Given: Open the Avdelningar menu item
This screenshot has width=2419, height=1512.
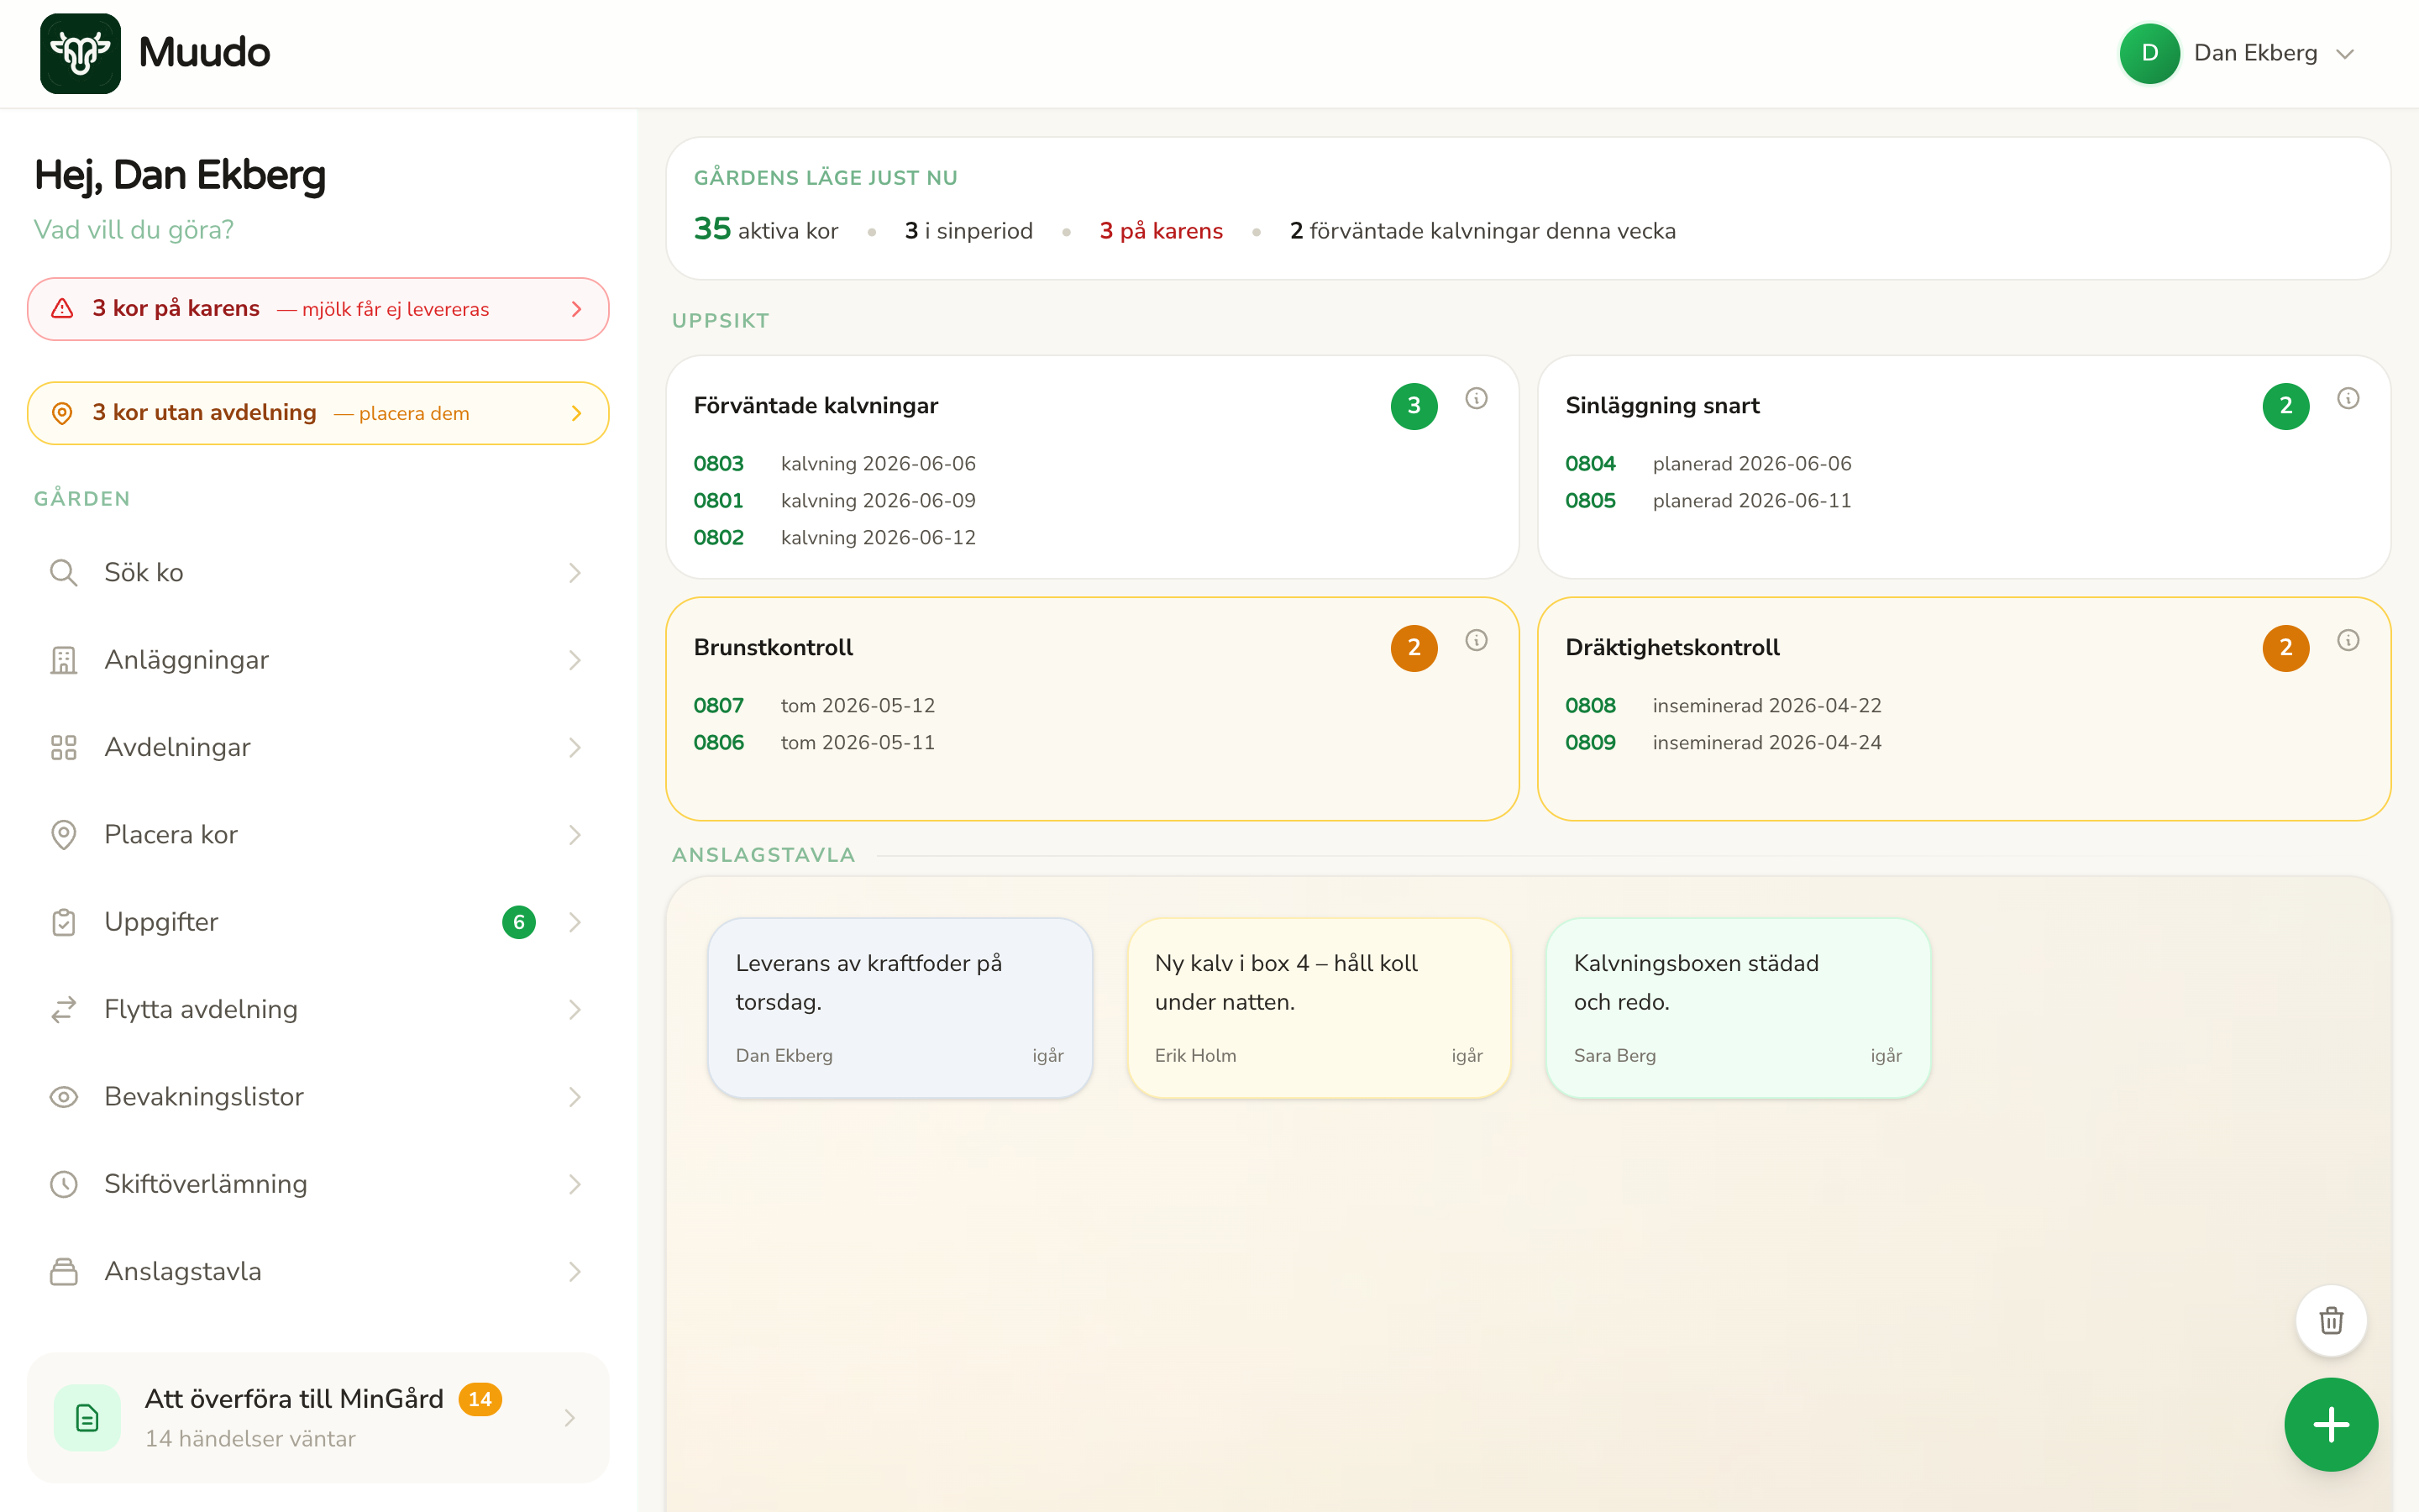Looking at the screenshot, I should [317, 747].
